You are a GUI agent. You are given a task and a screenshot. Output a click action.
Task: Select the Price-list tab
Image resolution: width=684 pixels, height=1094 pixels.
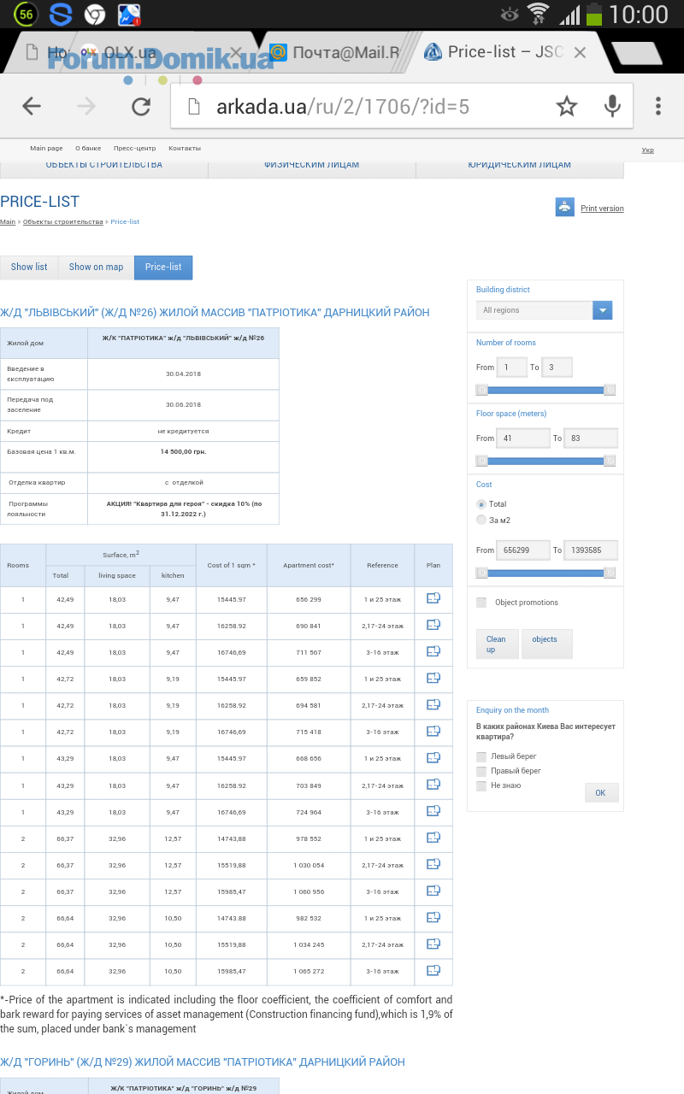pyautogui.click(x=163, y=267)
